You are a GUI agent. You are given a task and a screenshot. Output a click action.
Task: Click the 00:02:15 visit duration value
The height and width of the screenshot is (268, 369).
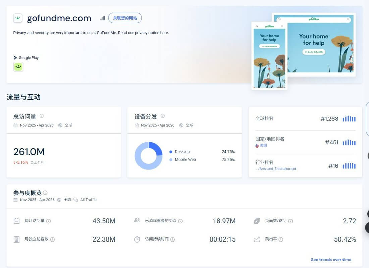(223, 239)
